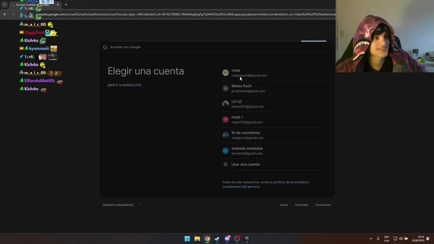This screenshot has height=244, width=434.
Task: Open the OBS Studio taskbar icon
Action: pos(237,239)
